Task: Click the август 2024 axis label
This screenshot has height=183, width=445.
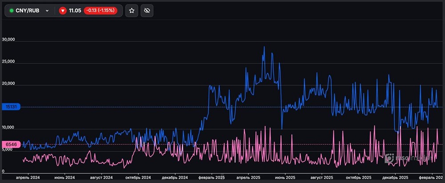Action: click(101, 177)
